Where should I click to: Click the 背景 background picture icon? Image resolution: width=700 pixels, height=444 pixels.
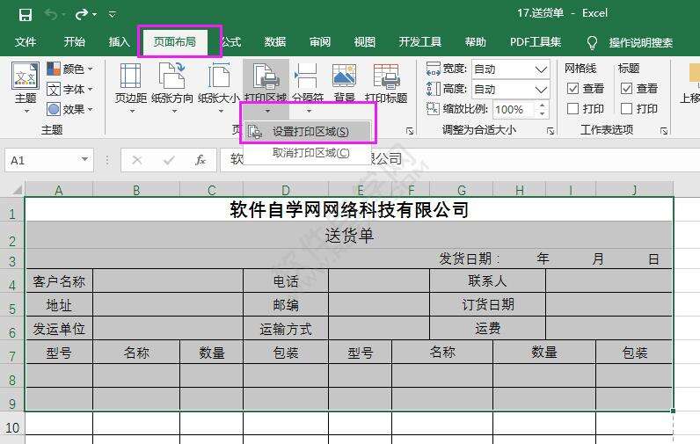344,76
